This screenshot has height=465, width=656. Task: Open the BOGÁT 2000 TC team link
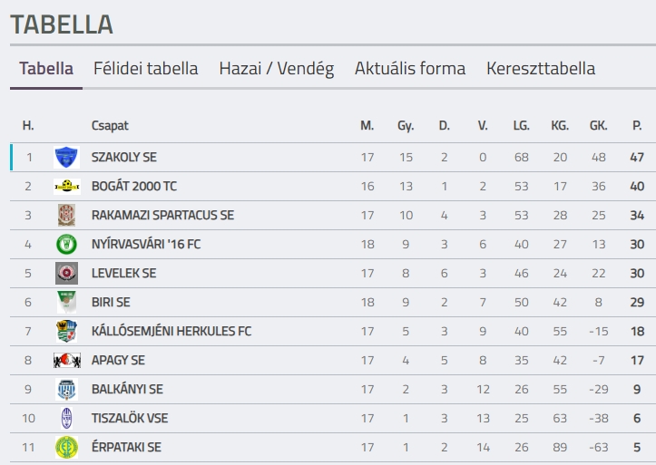click(134, 186)
